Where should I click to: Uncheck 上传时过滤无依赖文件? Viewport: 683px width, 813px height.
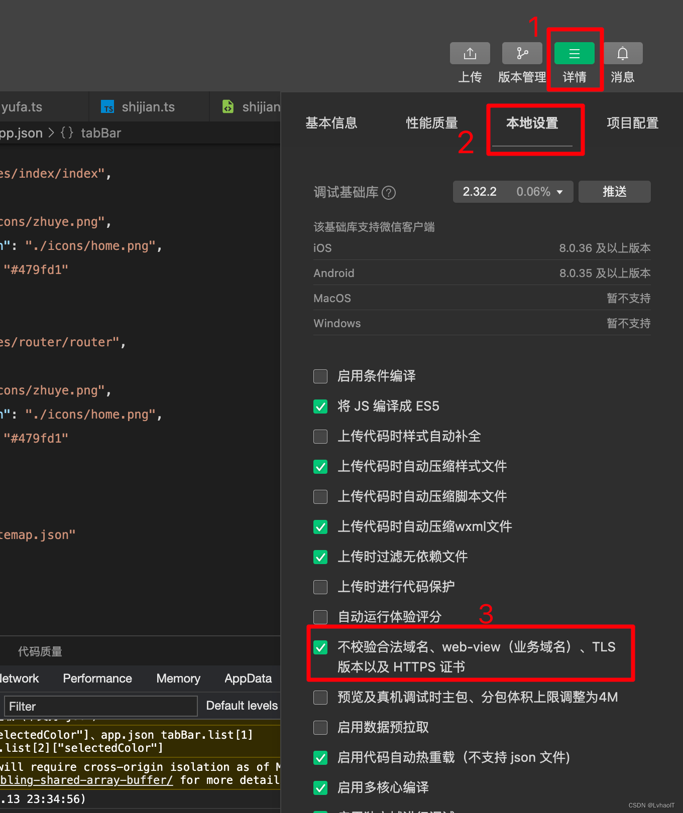click(320, 557)
